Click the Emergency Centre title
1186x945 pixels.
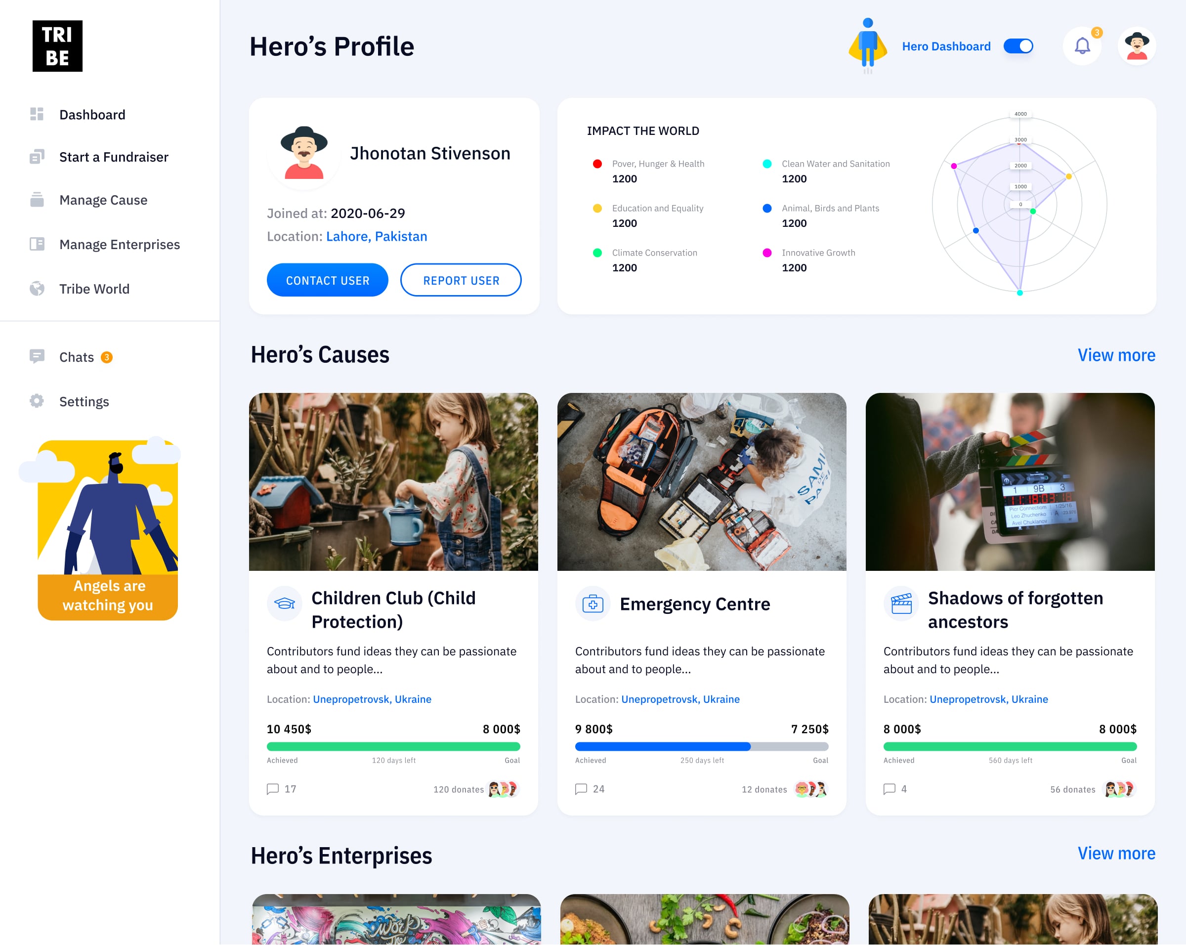click(x=695, y=603)
